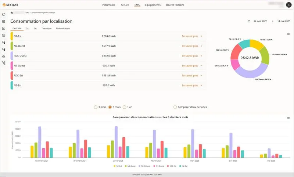Image resolution: width=294 pixels, height=177 pixels.
Task: Expand the N1-Est row chevron
Action: click(201, 36)
